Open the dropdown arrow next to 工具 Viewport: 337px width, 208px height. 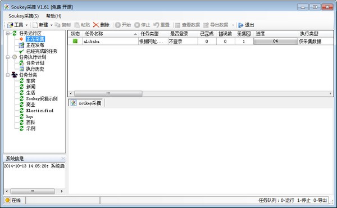click(26, 25)
